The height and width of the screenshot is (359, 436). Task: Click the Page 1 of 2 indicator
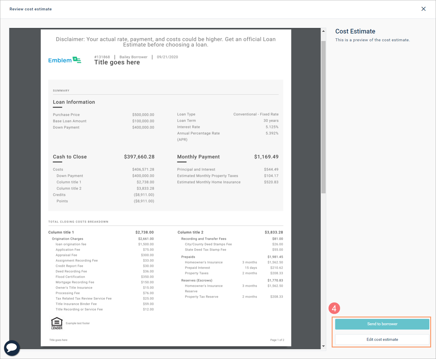coord(277,340)
